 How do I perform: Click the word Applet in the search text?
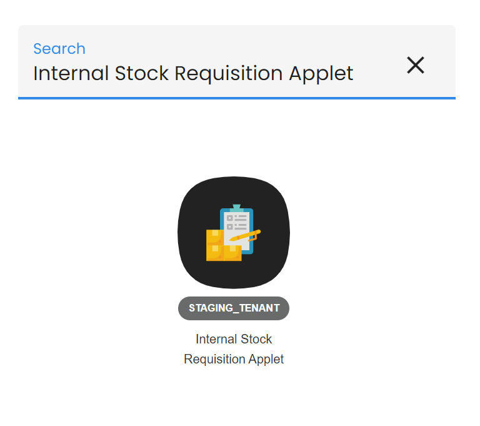pos(321,74)
